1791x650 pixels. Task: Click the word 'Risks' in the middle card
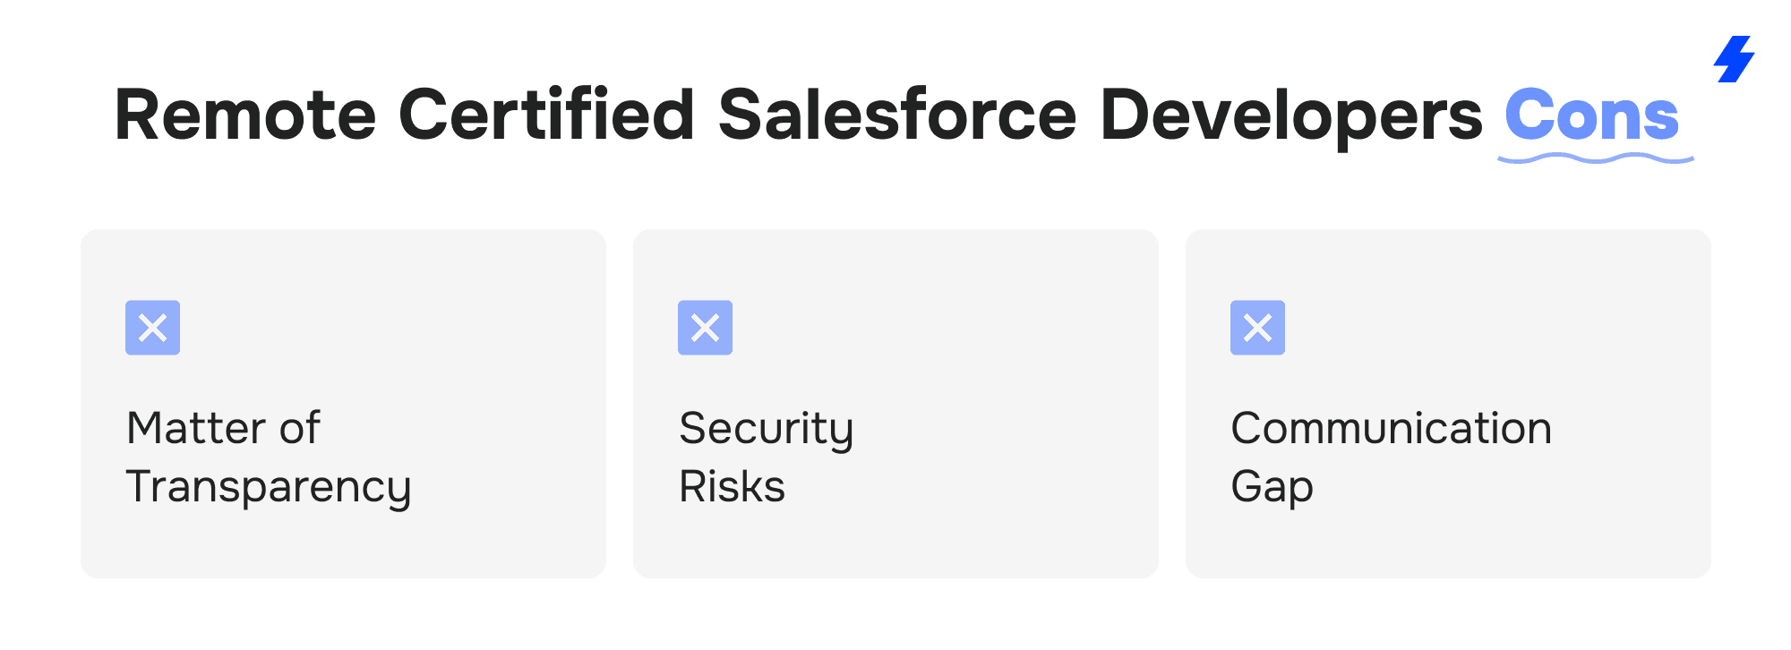point(733,487)
